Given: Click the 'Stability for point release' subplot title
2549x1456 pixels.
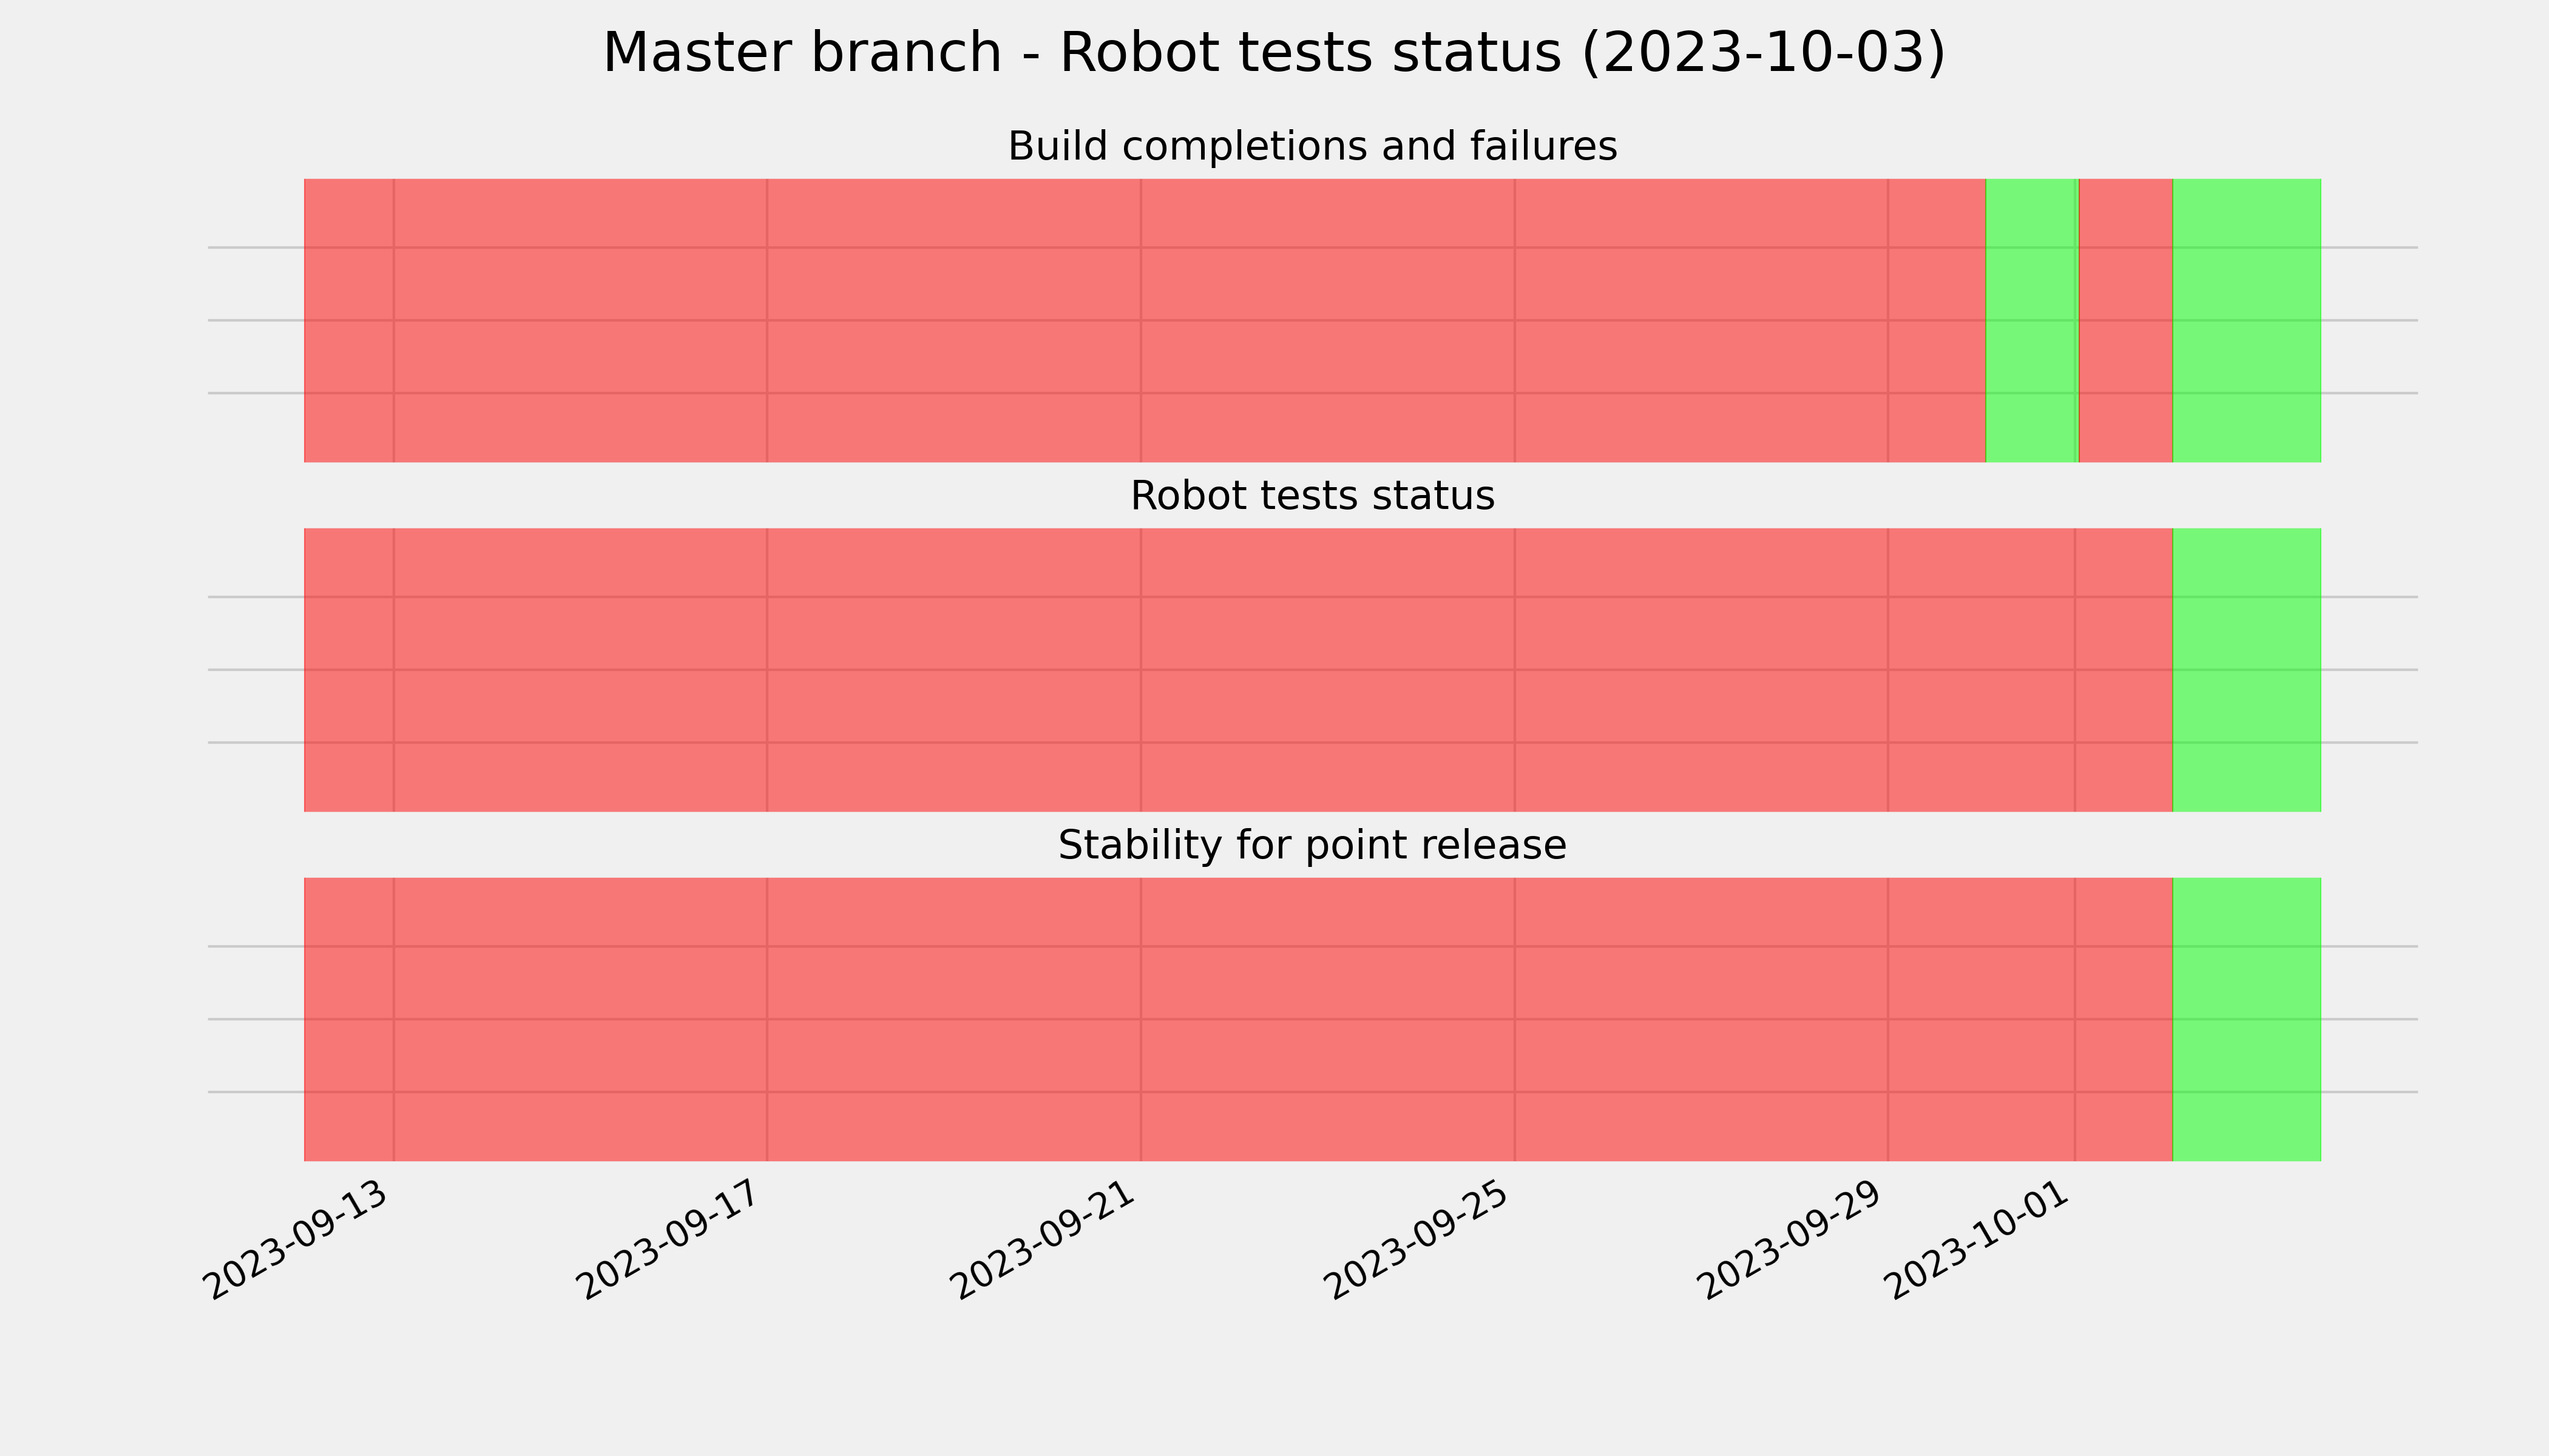Looking at the screenshot, I should [1312, 846].
